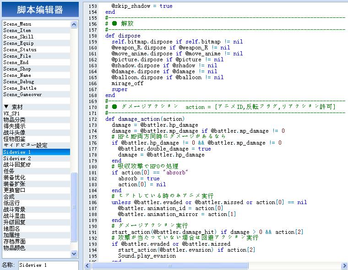Select 升级回复 script entry
Viewport: 348px width, 270px height.
(36, 223)
